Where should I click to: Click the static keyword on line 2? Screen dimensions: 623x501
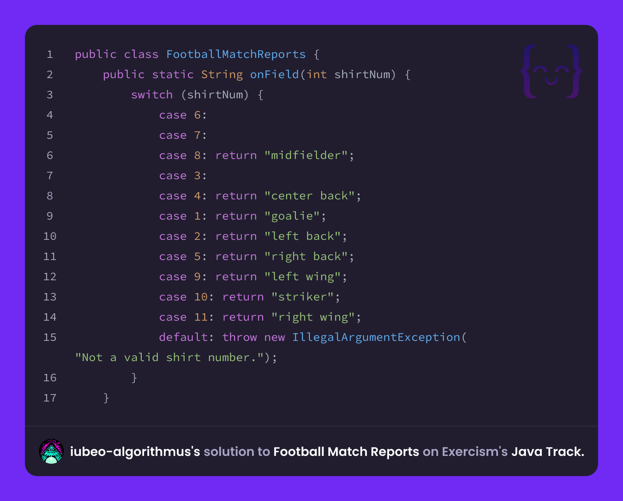click(x=173, y=75)
